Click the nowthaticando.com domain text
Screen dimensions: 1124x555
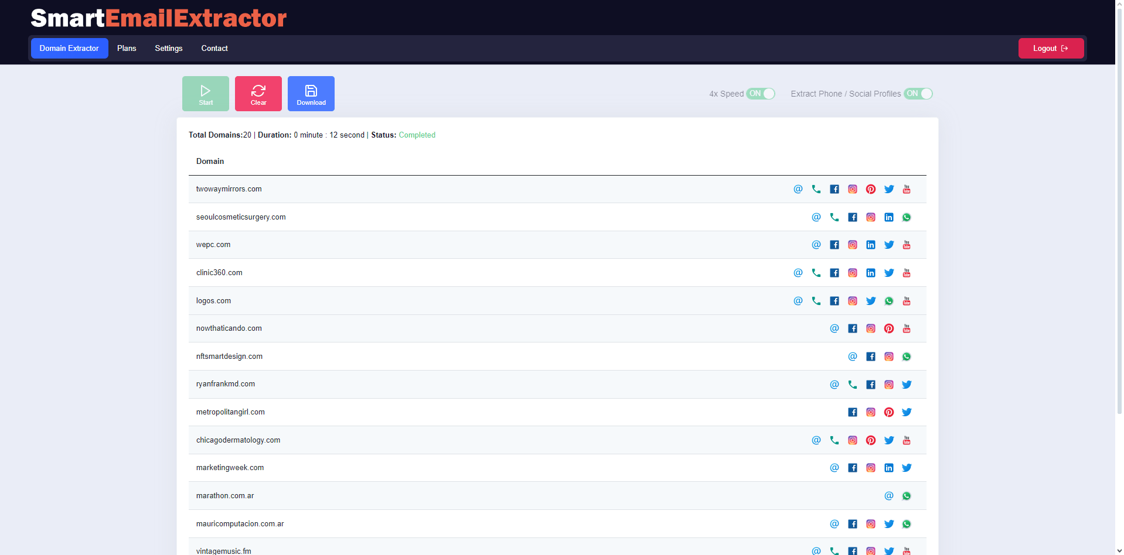pyautogui.click(x=229, y=328)
